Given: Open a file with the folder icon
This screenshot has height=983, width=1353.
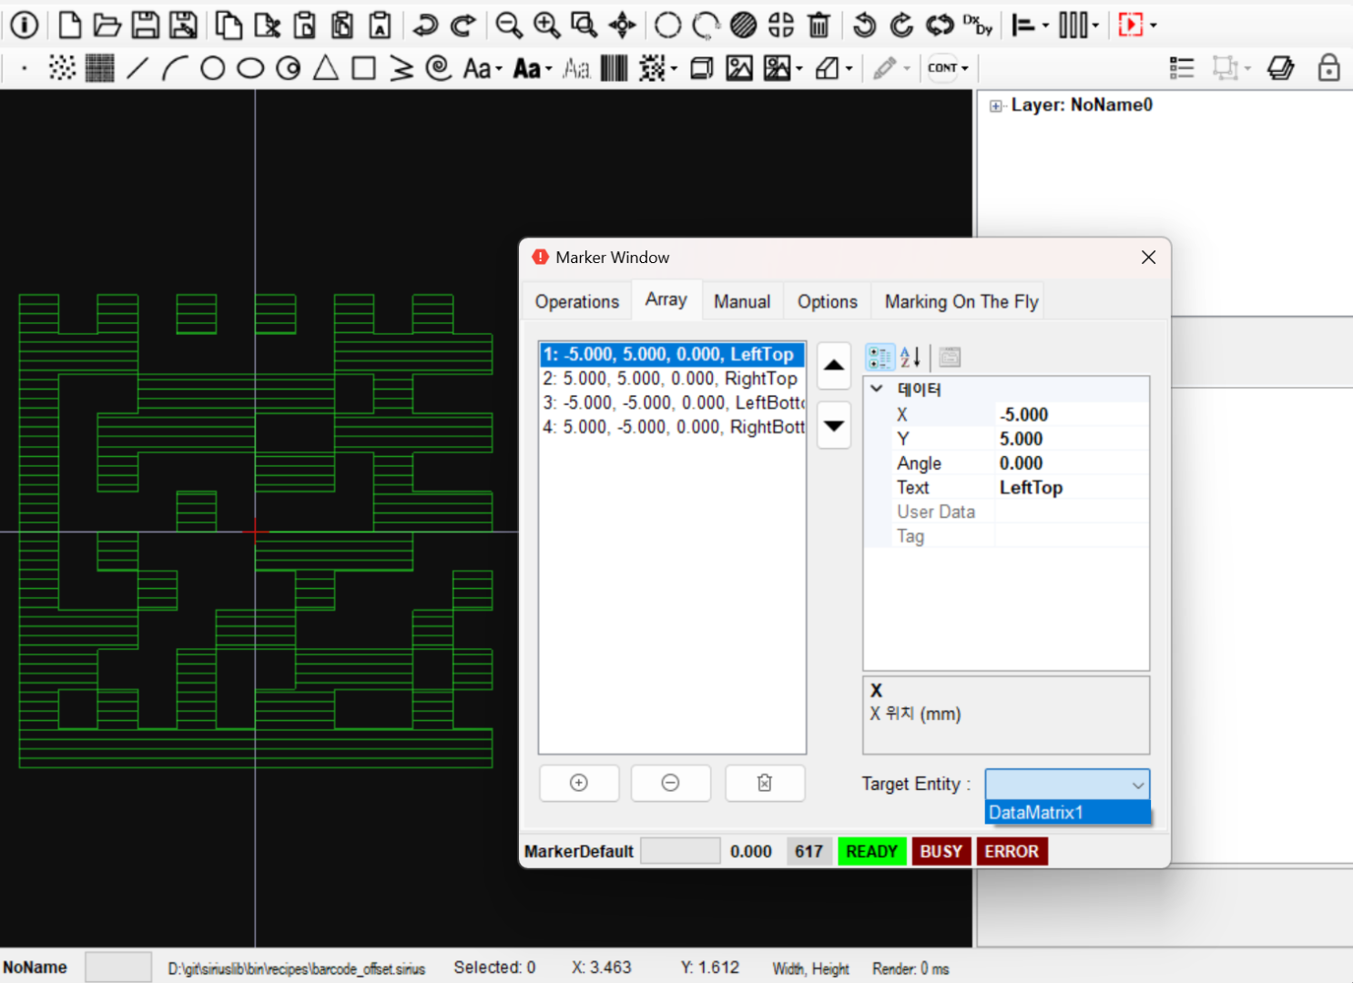Looking at the screenshot, I should 107,25.
